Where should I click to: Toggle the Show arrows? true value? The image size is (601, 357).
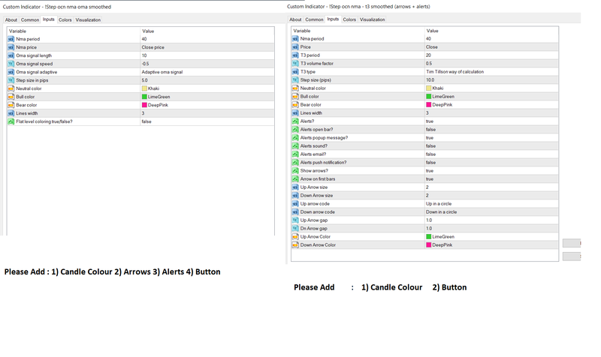[x=430, y=171]
